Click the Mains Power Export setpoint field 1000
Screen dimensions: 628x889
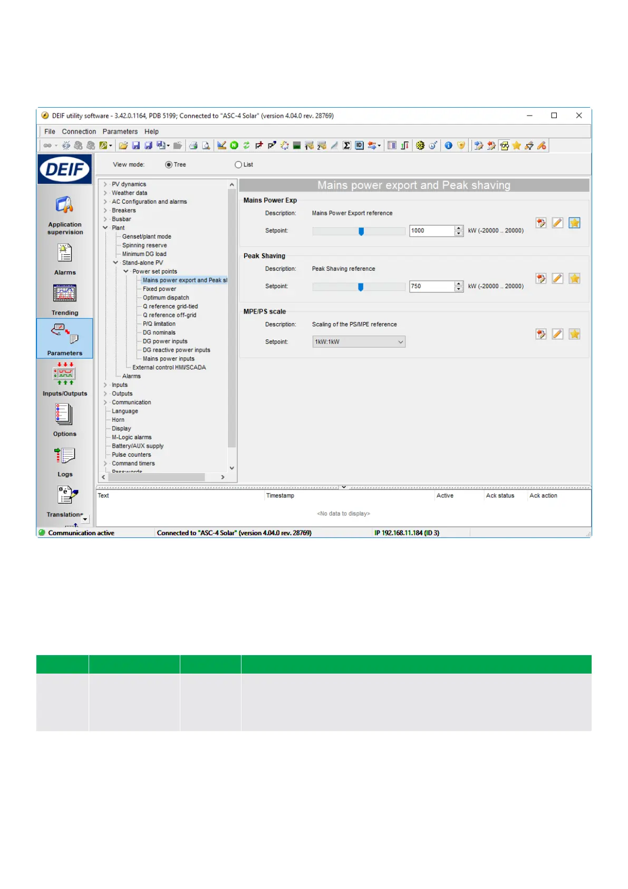pos(431,231)
